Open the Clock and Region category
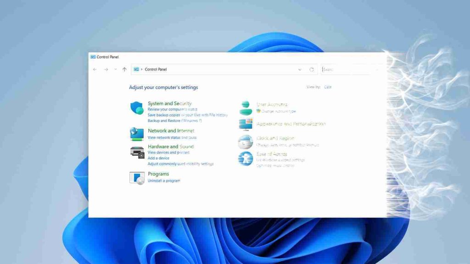470x264 pixels. coord(275,138)
